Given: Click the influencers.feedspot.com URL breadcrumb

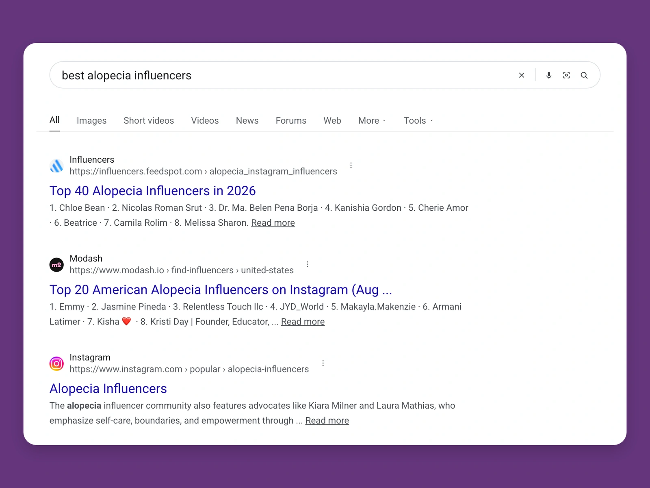Looking at the screenshot, I should point(203,171).
